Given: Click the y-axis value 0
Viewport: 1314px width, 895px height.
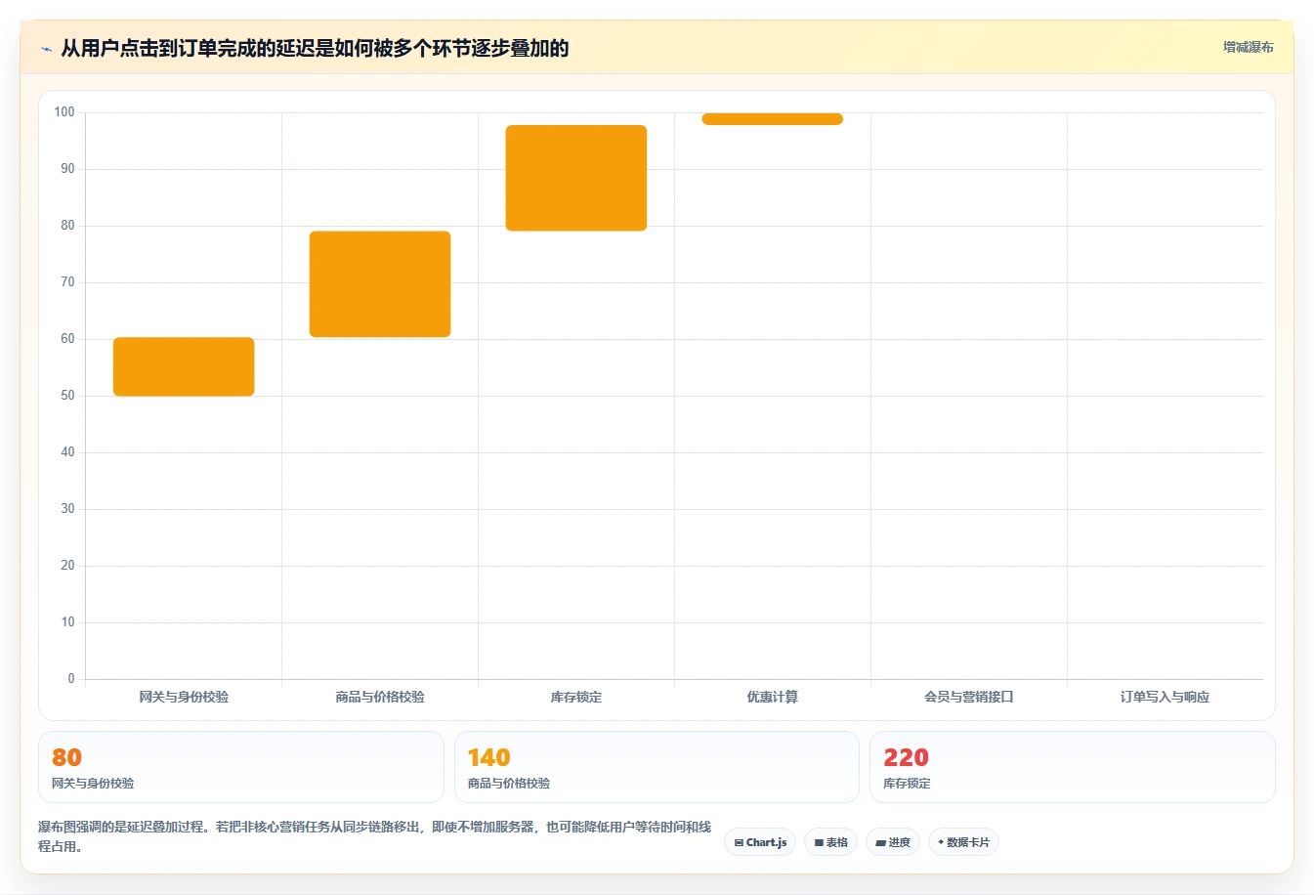Looking at the screenshot, I should [71, 679].
